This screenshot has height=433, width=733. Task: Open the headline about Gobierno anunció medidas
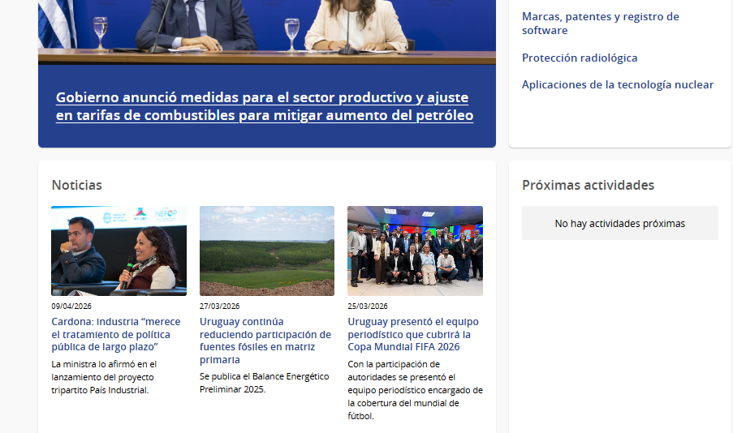tap(265, 107)
